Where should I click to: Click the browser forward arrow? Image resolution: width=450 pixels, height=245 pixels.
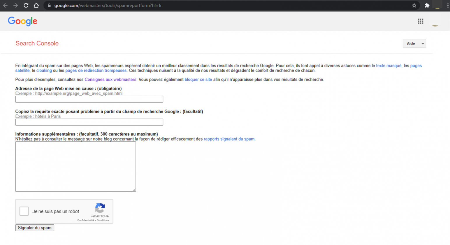[x=15, y=6]
